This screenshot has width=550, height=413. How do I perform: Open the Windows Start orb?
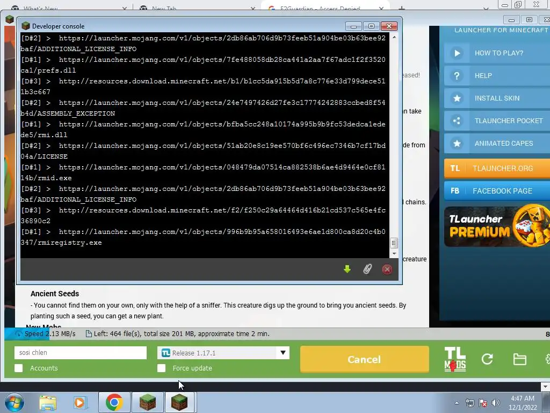(x=13, y=402)
